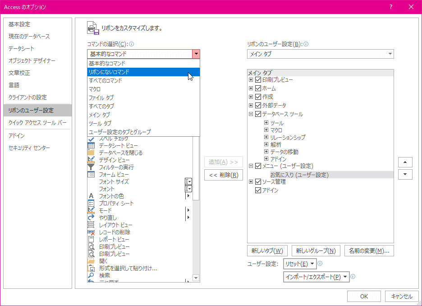Image resolution: width=422 pixels, height=306 pixels.
Task: Click the フォーム ビュー command icon
Action: [91, 175]
